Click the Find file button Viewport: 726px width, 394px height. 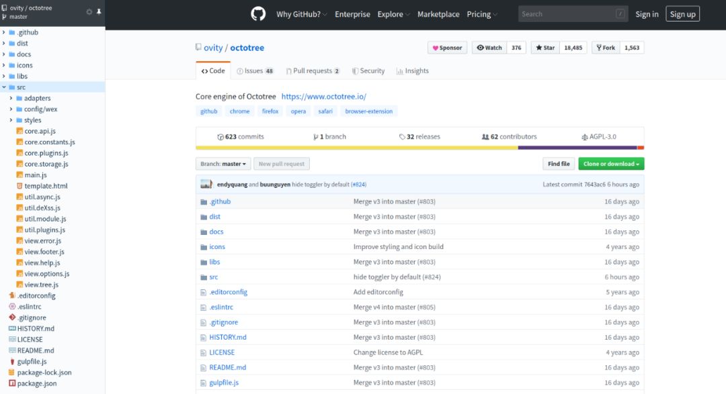pyautogui.click(x=559, y=164)
